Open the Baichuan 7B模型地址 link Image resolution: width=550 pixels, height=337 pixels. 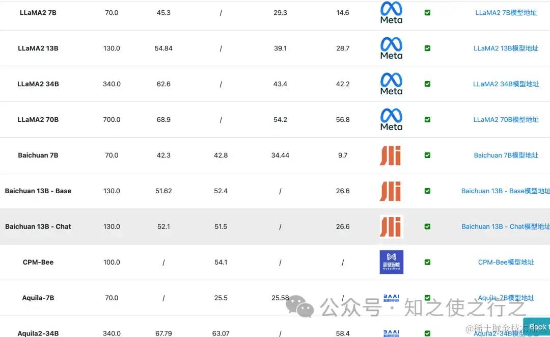click(506, 155)
